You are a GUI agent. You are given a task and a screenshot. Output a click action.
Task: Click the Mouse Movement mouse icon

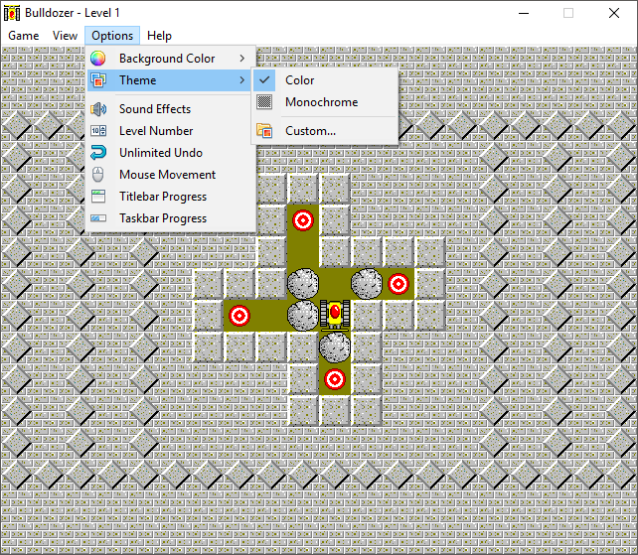(97, 175)
